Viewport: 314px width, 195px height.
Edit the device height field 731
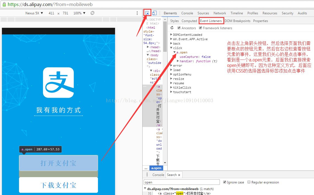(65, 13)
